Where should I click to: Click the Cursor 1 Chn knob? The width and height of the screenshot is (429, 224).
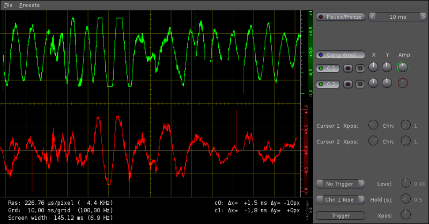coord(405,125)
